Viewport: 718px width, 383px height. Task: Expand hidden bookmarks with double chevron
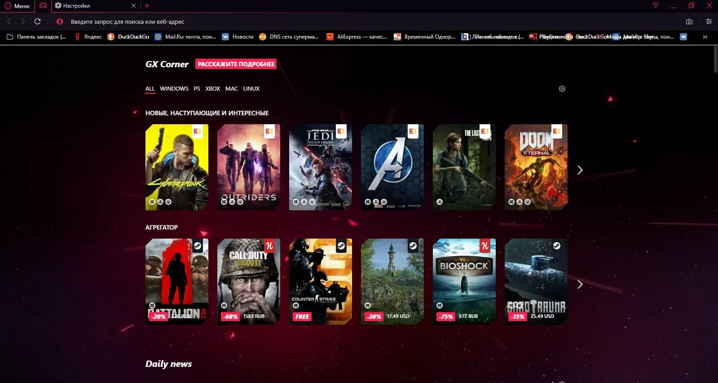pyautogui.click(x=705, y=37)
